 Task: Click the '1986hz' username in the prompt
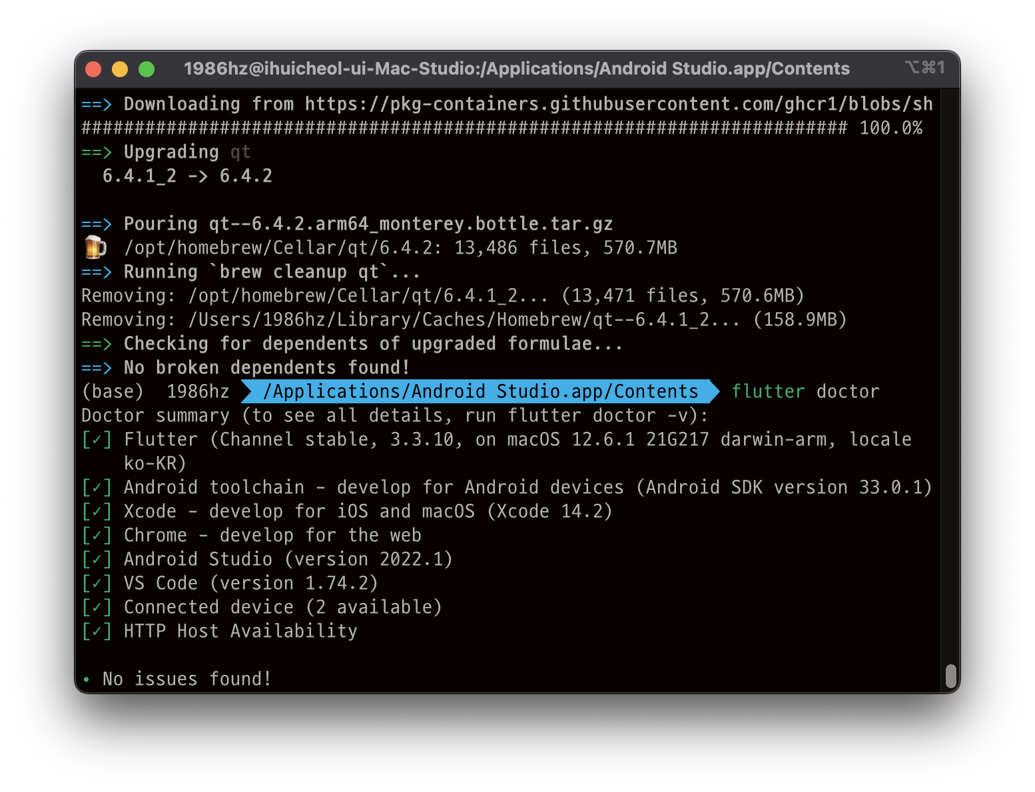[x=198, y=392]
